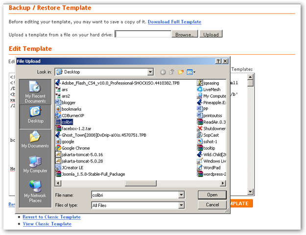
Task: Select the jqeasing file
Action: [208, 83]
